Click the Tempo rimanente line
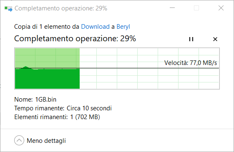The image size is (234, 152). click(x=63, y=108)
